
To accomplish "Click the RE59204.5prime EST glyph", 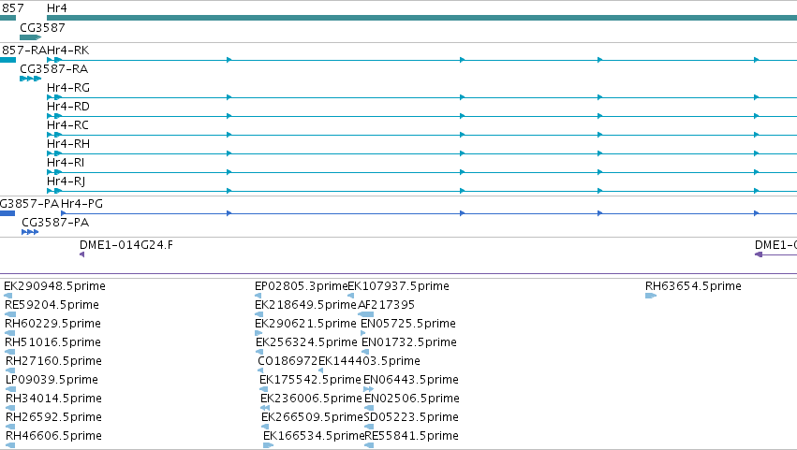I will (x=10, y=314).
